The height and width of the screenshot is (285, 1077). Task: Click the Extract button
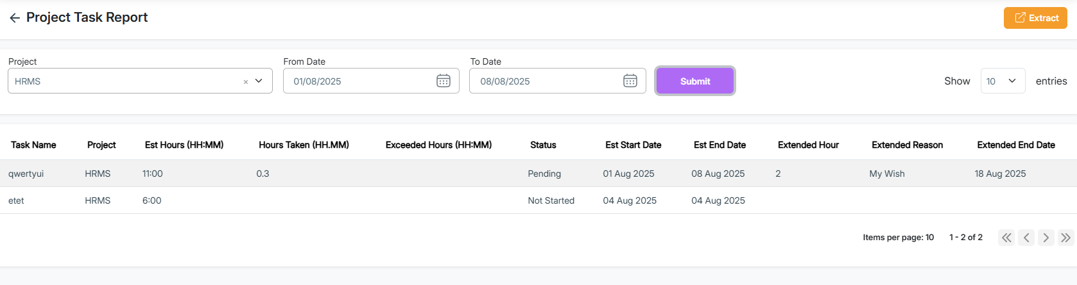[x=1035, y=18]
